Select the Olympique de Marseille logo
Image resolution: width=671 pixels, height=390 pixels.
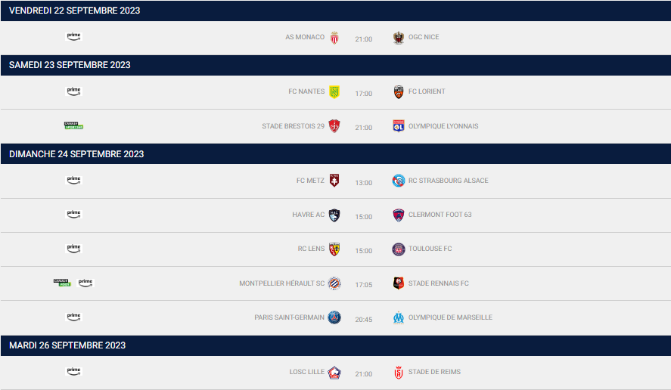pos(399,317)
